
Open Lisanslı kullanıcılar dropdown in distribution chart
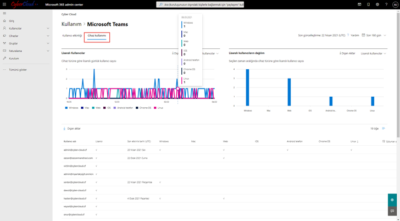pyautogui.click(x=373, y=53)
